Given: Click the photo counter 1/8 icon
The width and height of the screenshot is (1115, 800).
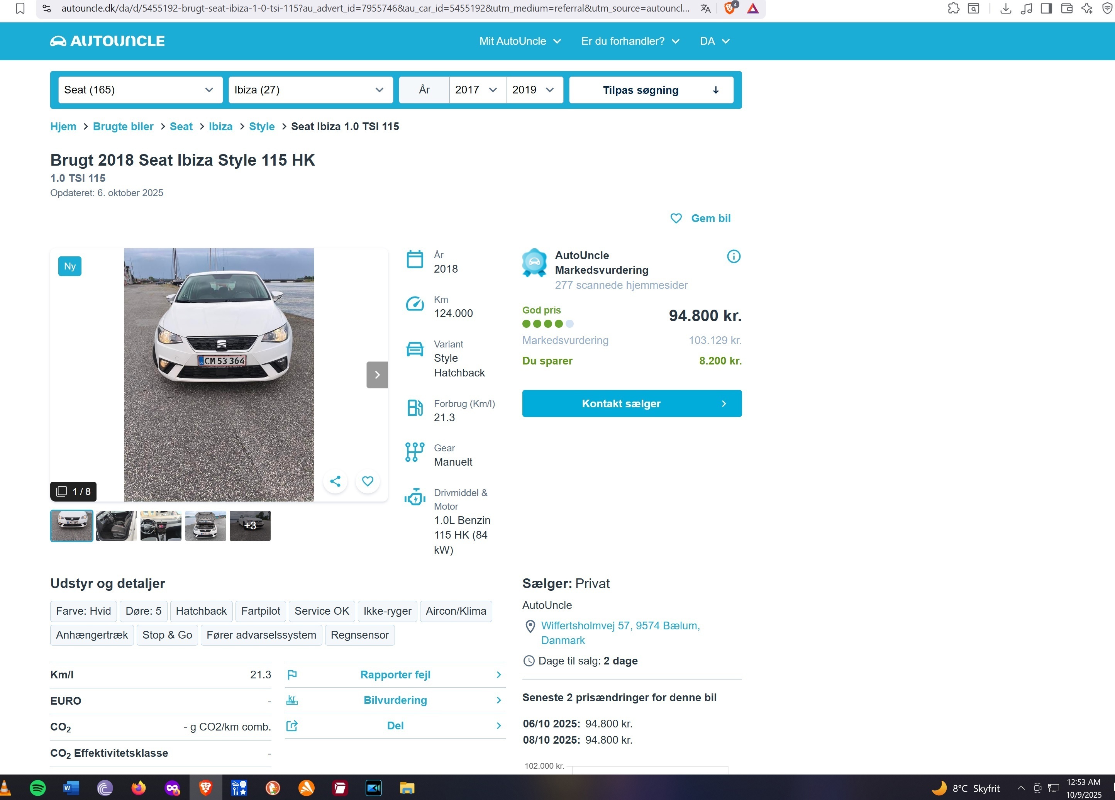Looking at the screenshot, I should tap(73, 491).
